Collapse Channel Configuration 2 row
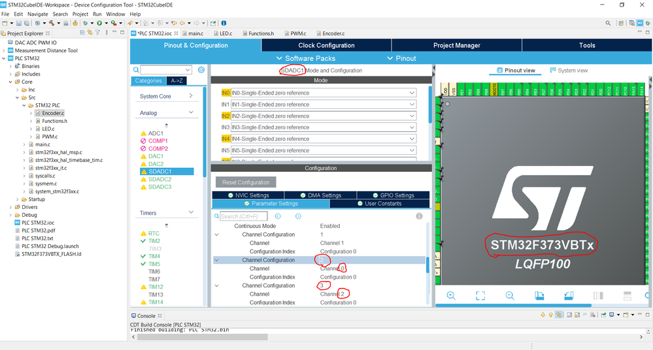Screen dimensions: 653x350 tap(216, 260)
